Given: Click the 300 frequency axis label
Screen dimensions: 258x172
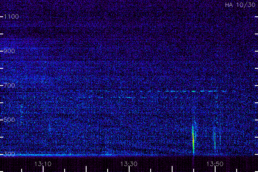Looking at the screenshot, I should pyautogui.click(x=9, y=154).
